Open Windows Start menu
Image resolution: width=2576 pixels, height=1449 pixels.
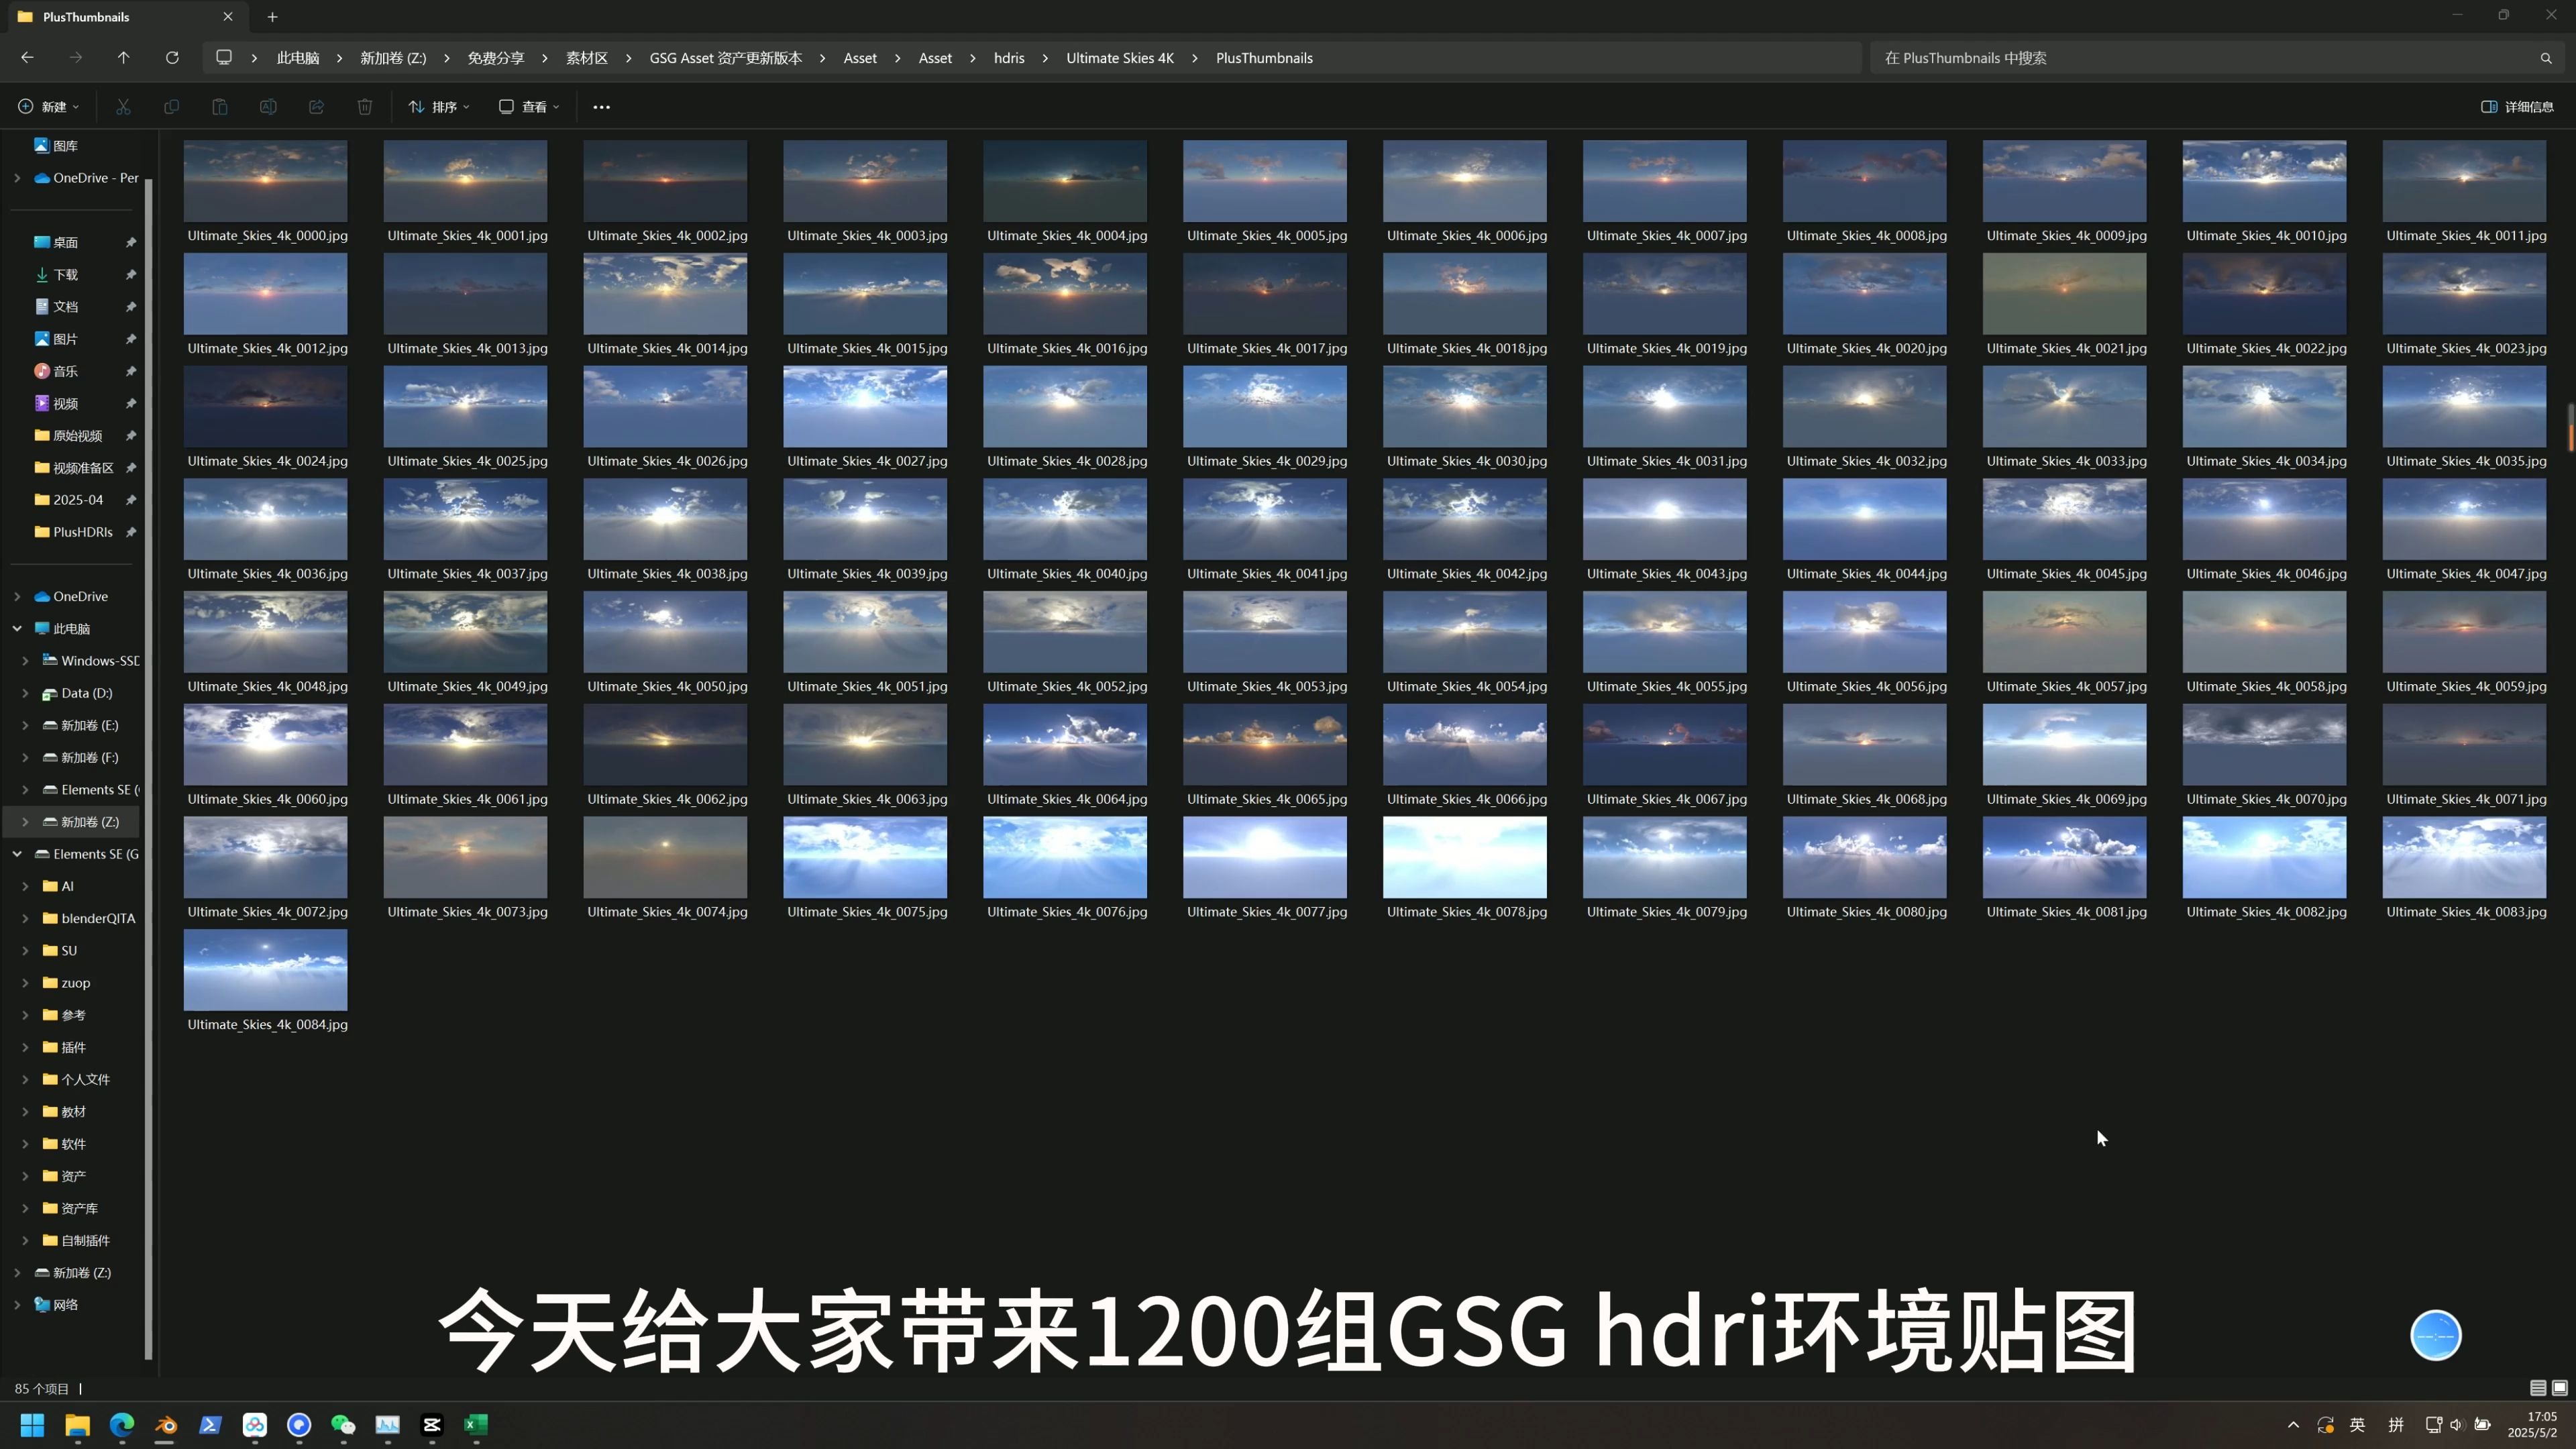[32, 1425]
